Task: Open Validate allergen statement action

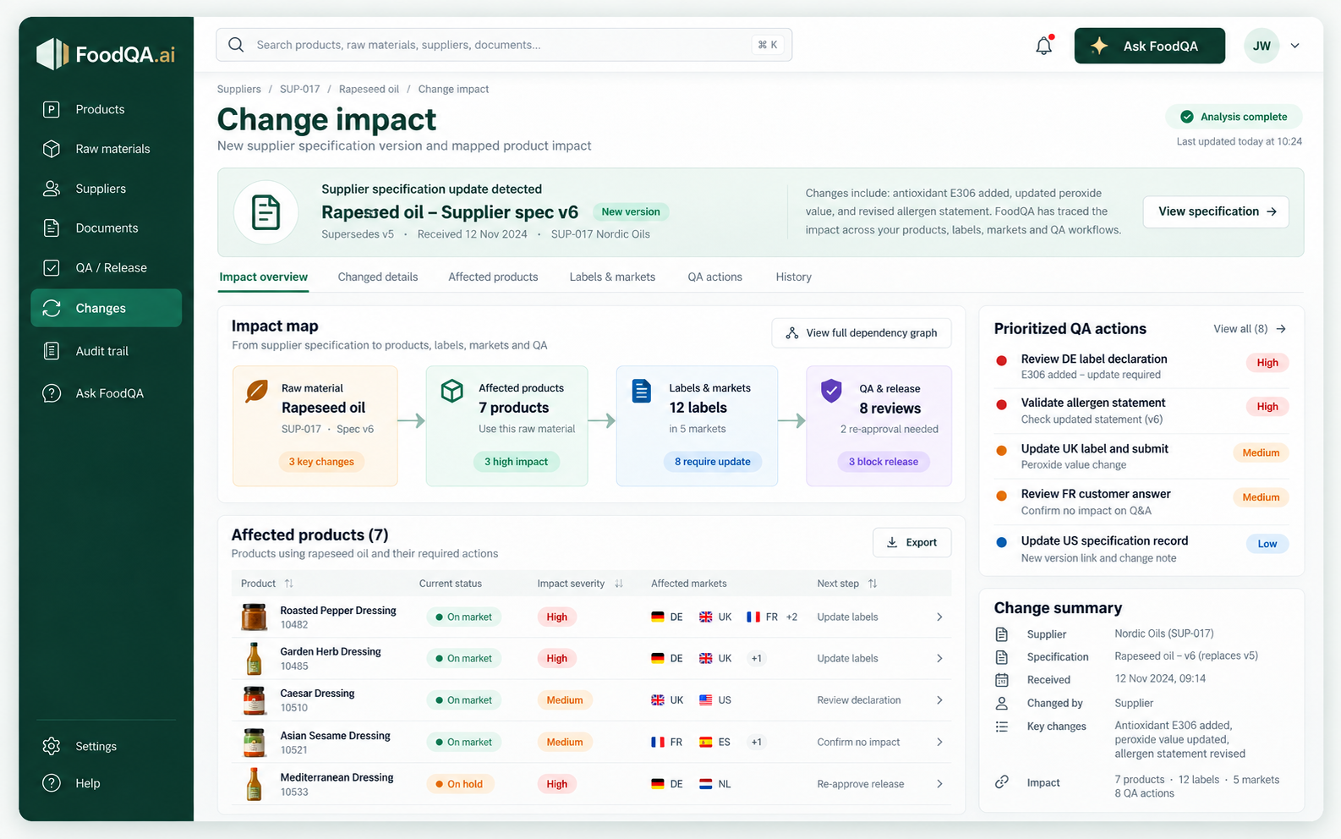Action: [x=1141, y=411]
